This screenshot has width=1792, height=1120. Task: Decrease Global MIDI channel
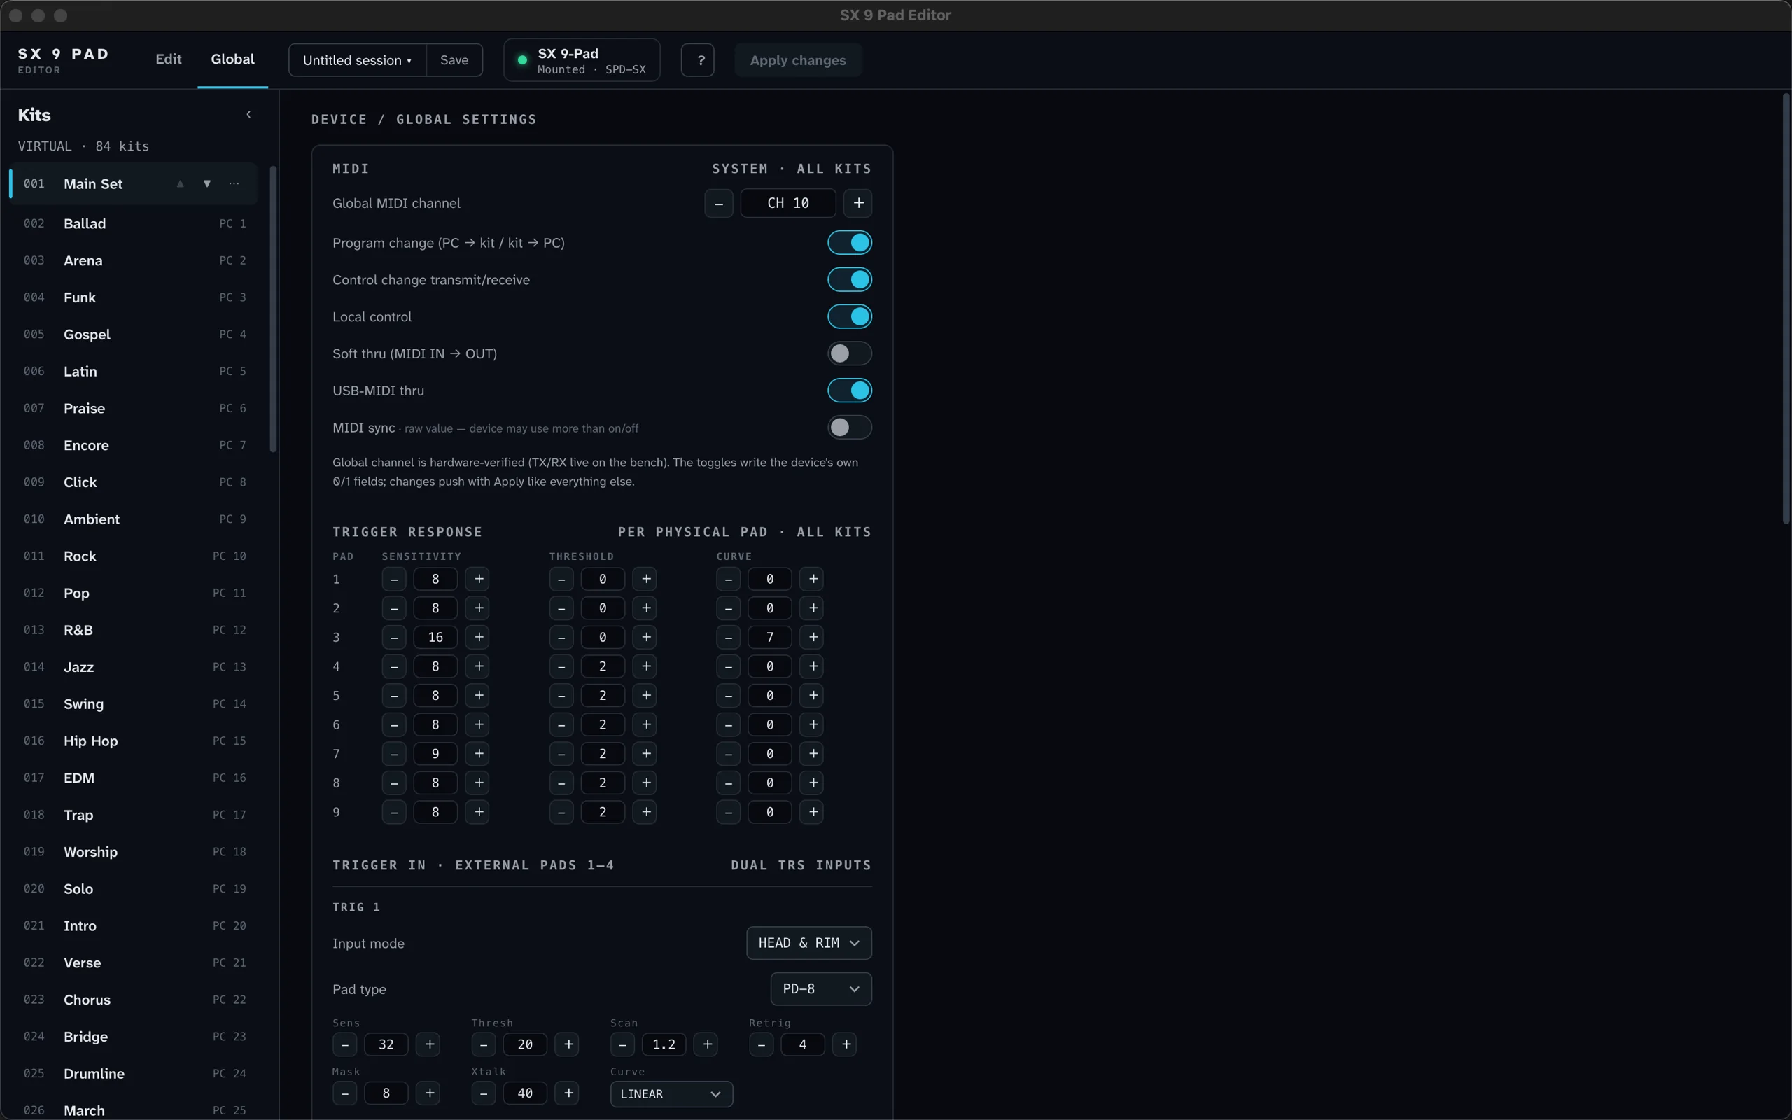pos(719,203)
